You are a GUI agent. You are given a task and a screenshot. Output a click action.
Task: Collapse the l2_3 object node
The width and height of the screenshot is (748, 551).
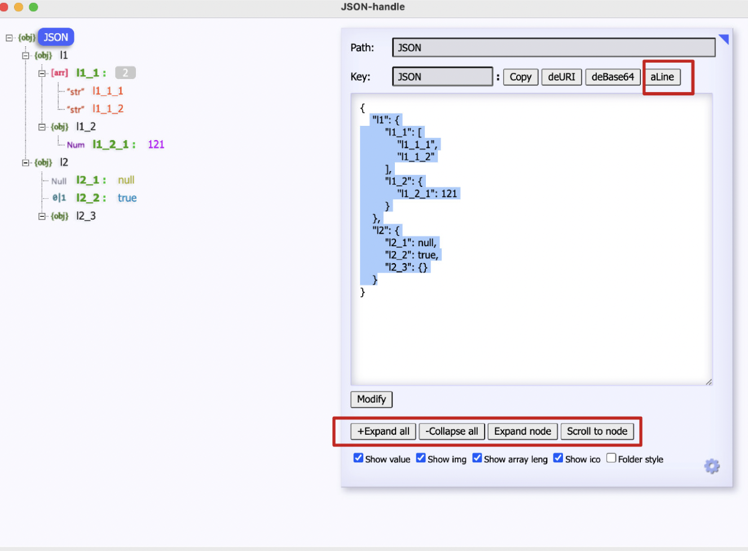click(42, 216)
